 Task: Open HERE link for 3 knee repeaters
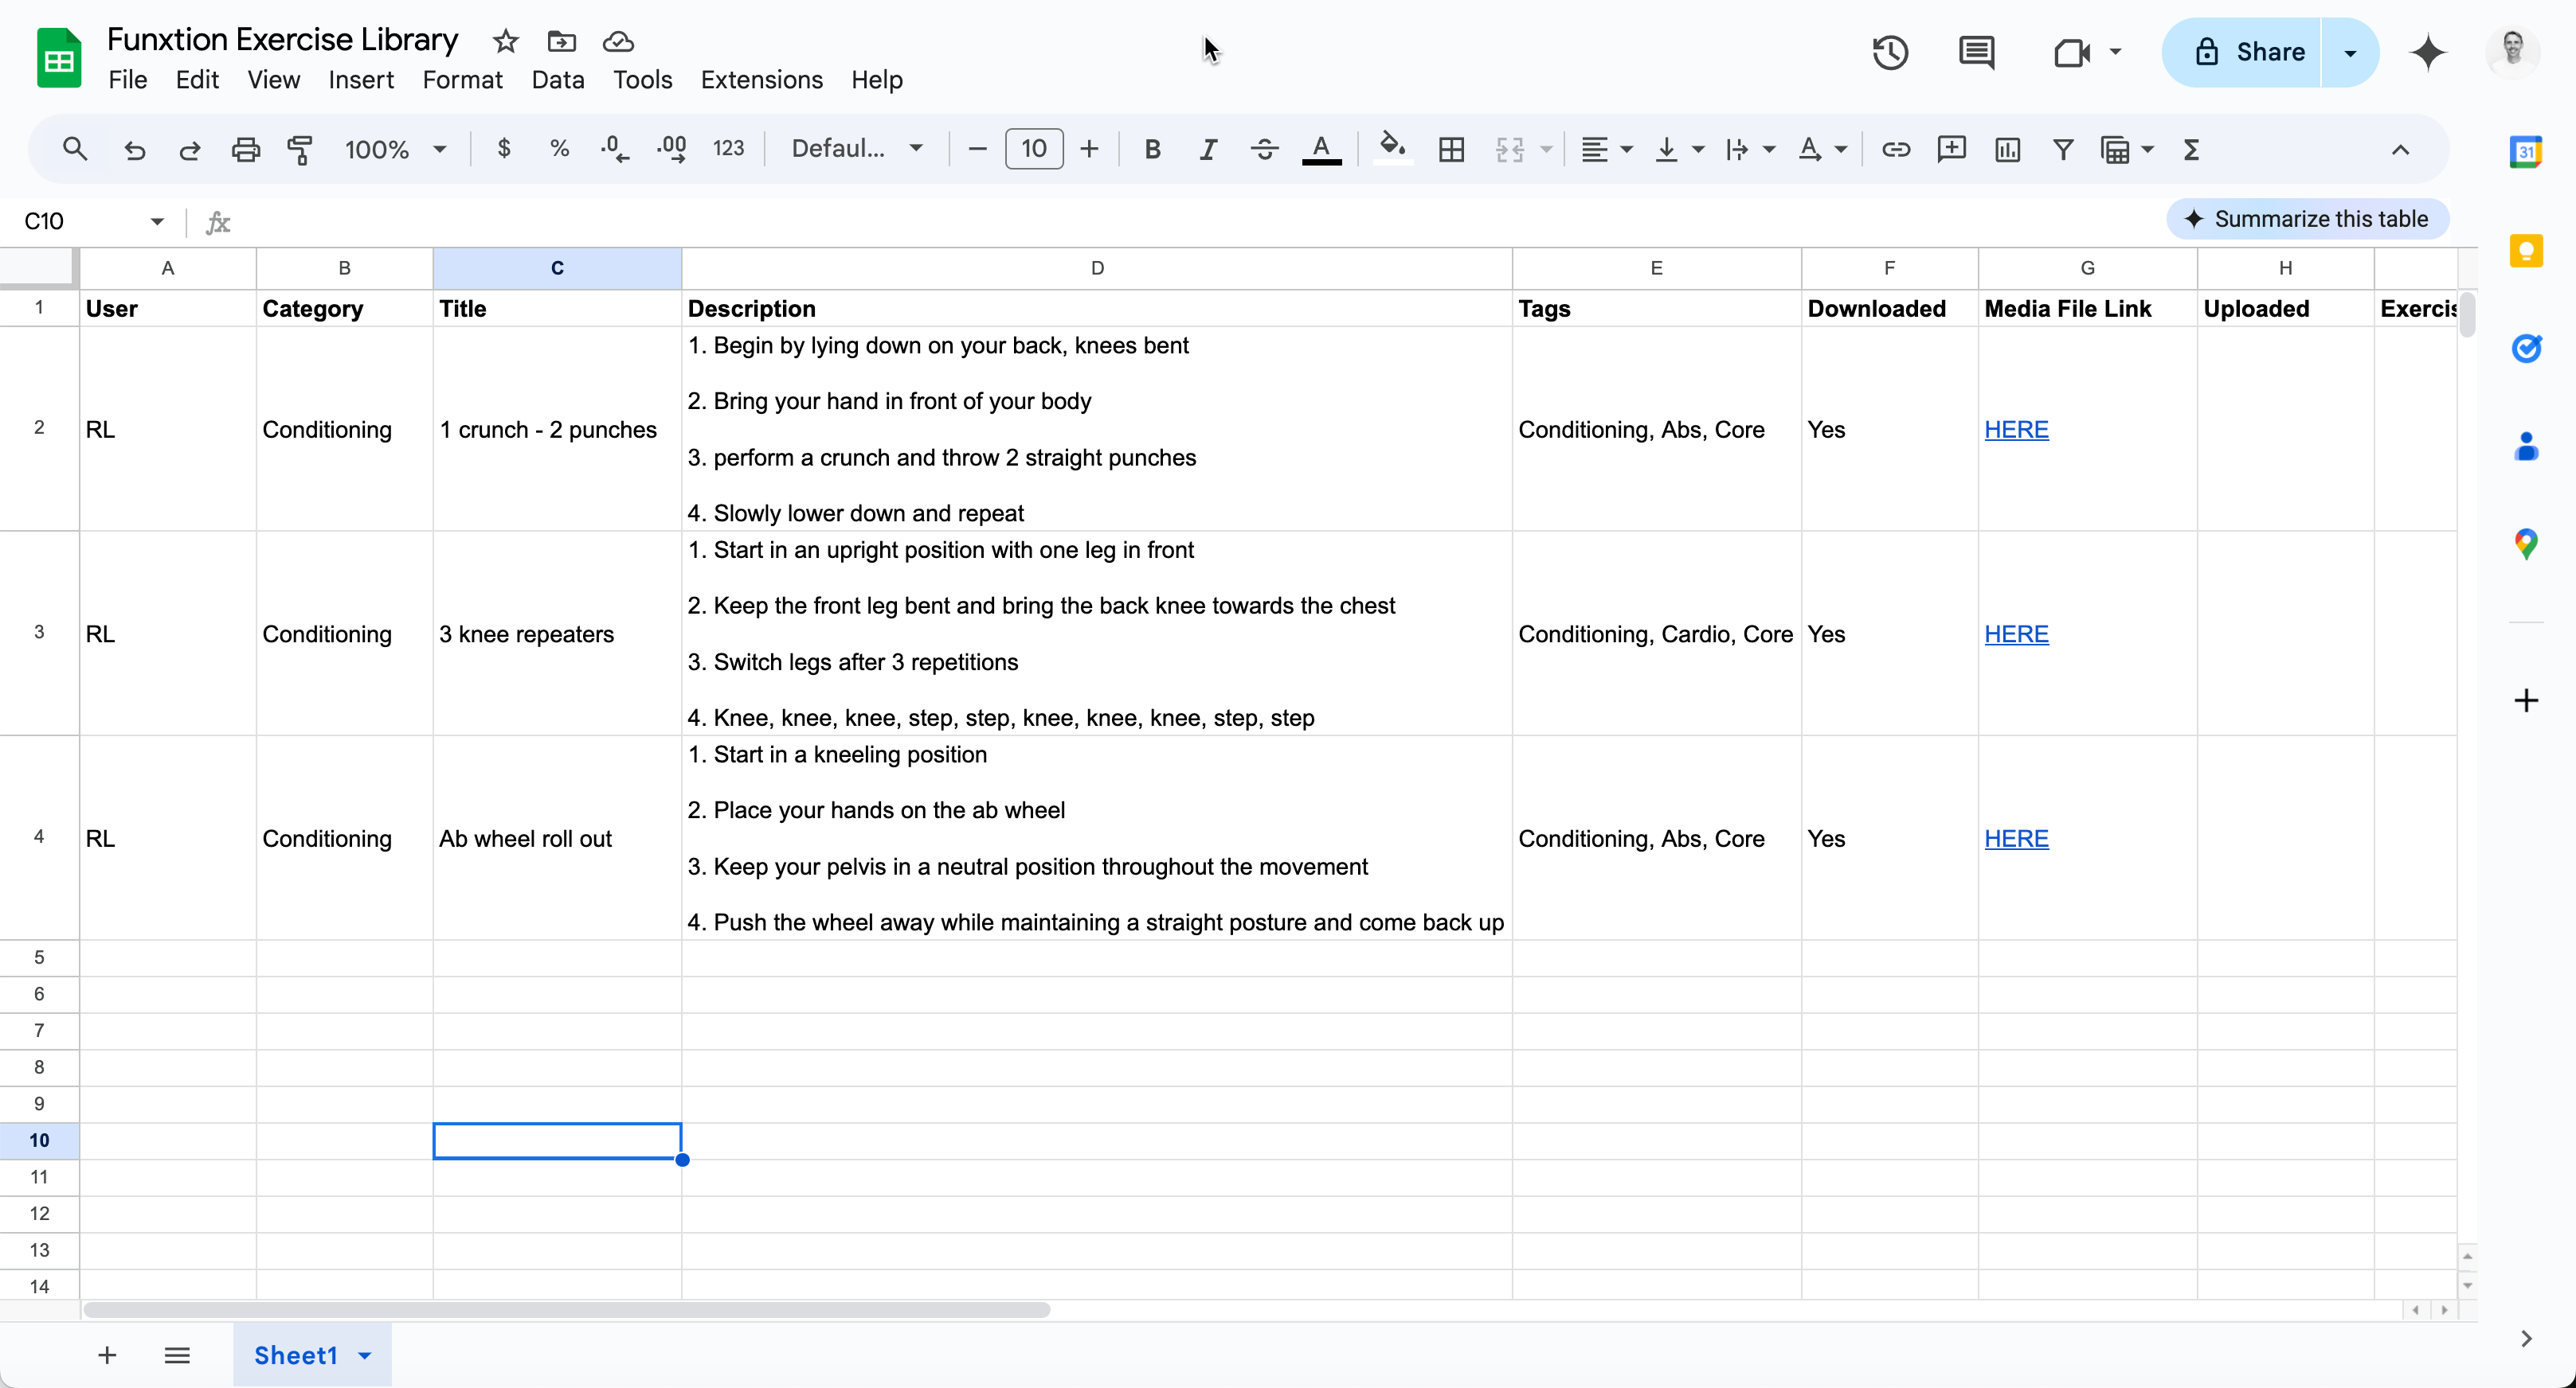point(2016,634)
